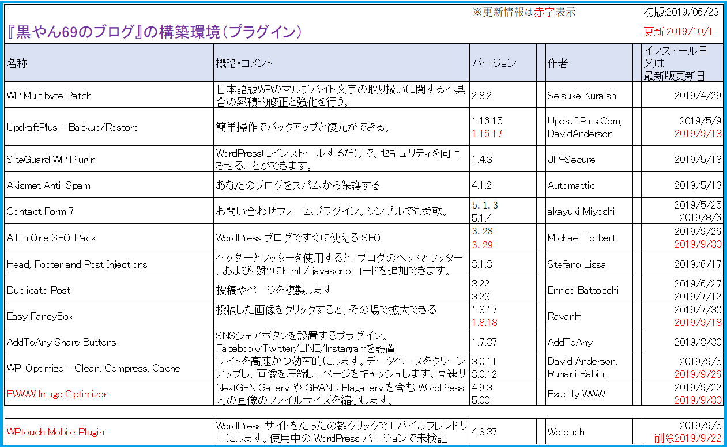Click the date '2019/6/17'
This screenshot has width=727, height=447.
[x=698, y=264]
